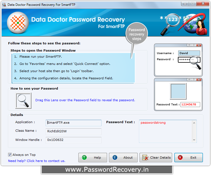Click 'Need help? Click here to contact us' link

(x=37, y=161)
